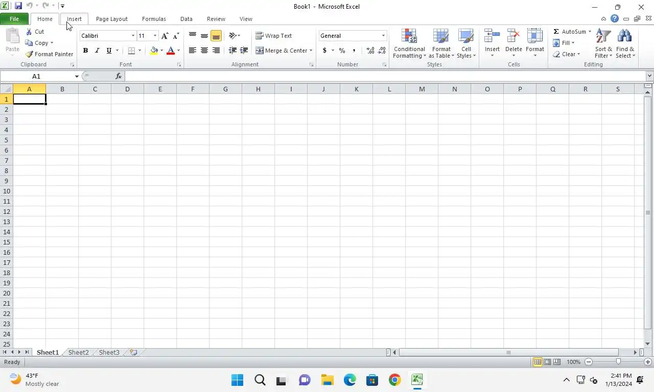Toggle Underline formatting
This screenshot has height=392, width=654.
coord(109,51)
